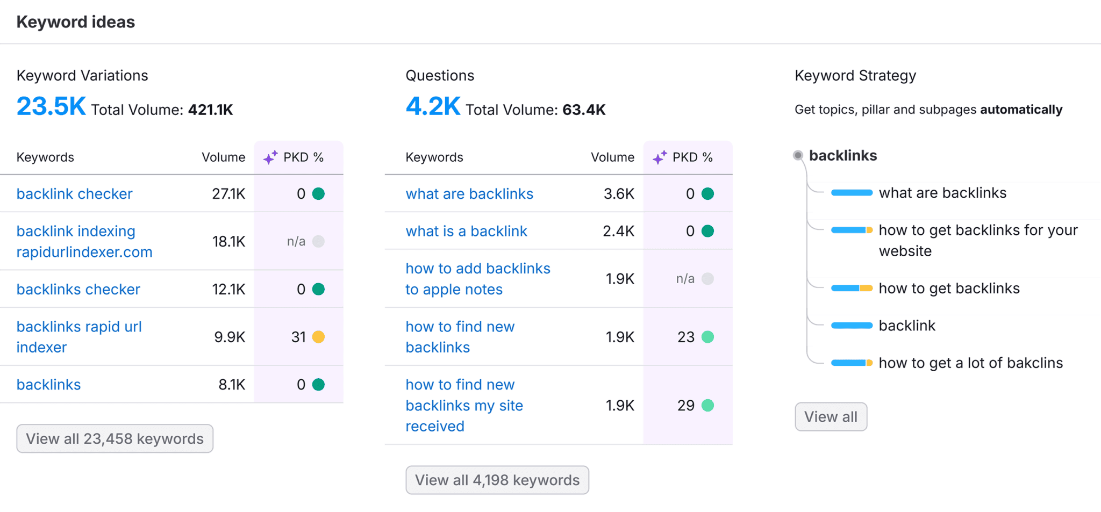The height and width of the screenshot is (512, 1101).
Task: Expand the backlinks node in Keyword Strategy
Action: click(842, 155)
